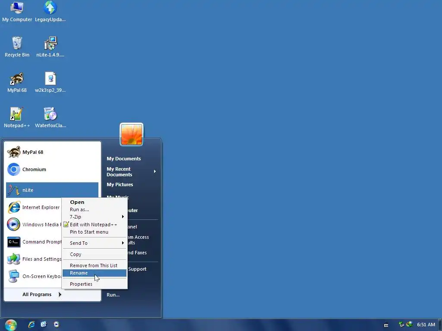442x331 pixels.
Task: Click the keyboard tray icon
Action: [x=386, y=325]
